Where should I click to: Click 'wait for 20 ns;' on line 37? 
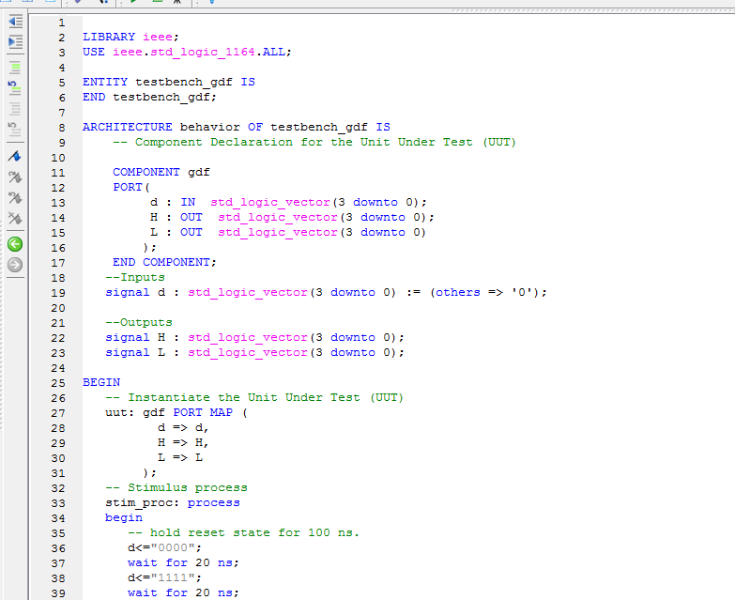click(183, 562)
